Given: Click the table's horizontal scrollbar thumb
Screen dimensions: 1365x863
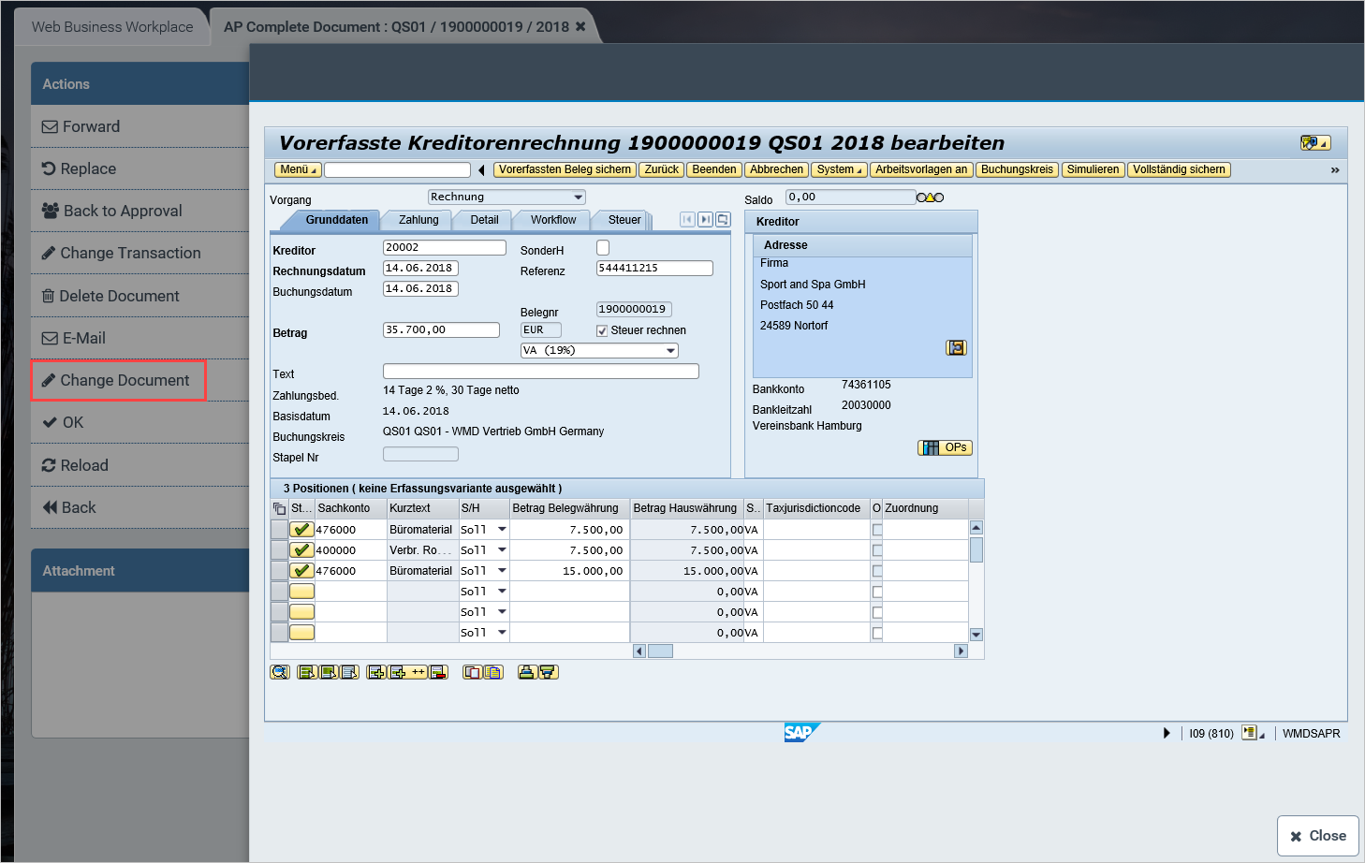Looking at the screenshot, I should (660, 651).
